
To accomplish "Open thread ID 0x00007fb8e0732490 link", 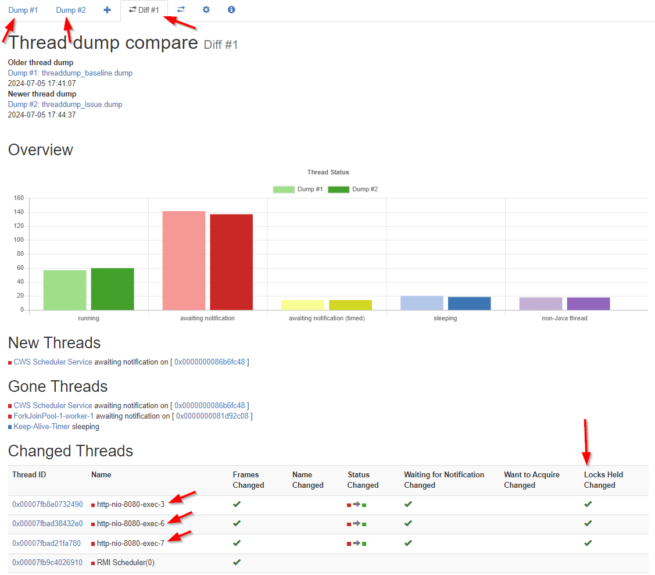I will 47,505.
